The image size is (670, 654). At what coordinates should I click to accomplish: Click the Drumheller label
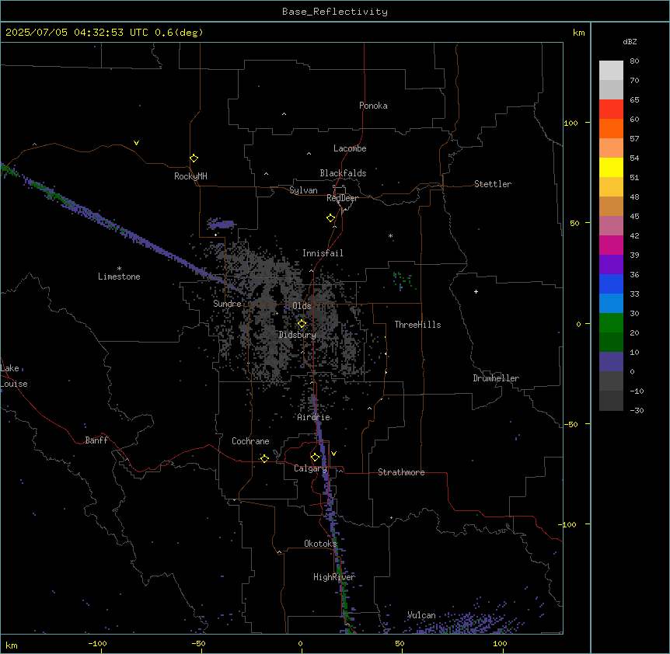[x=496, y=378]
